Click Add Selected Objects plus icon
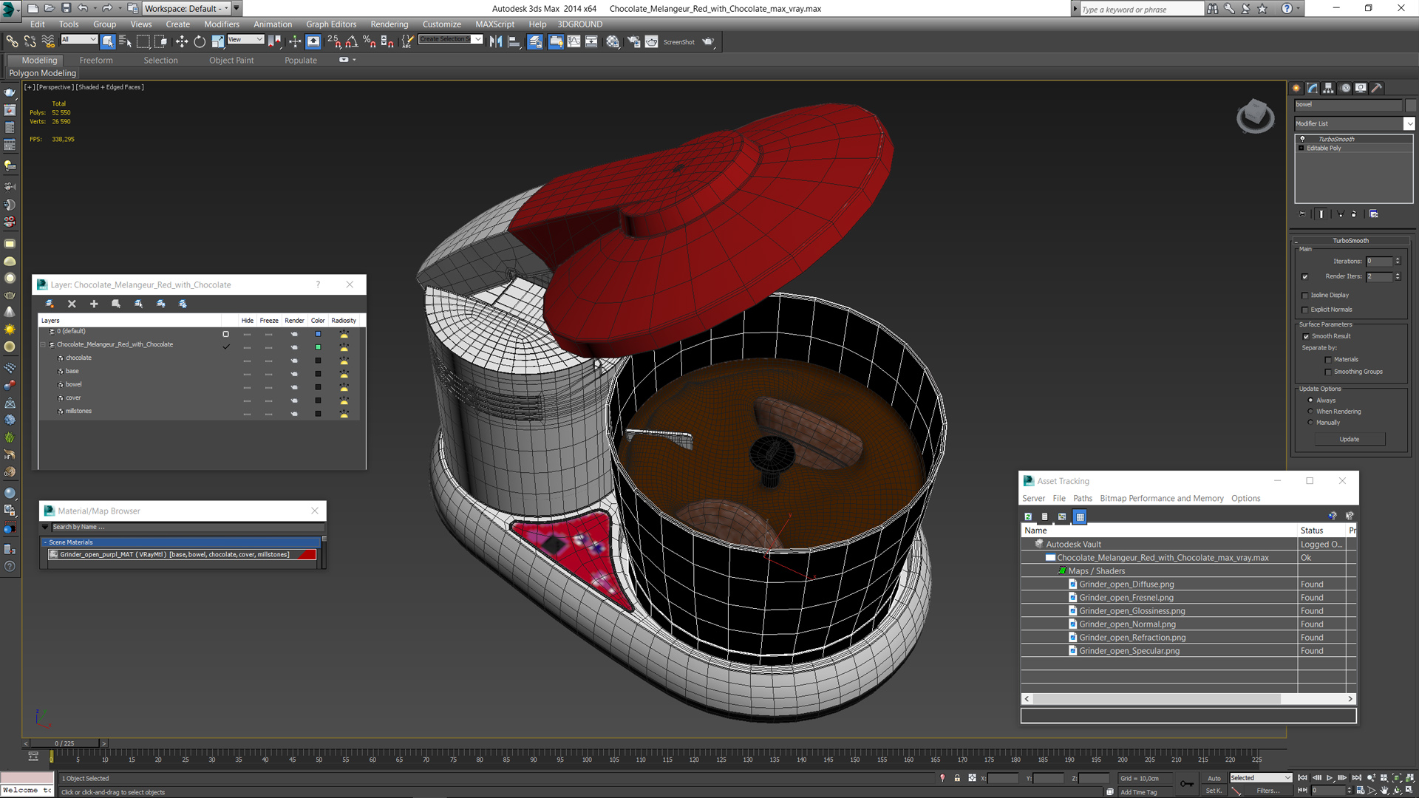The height and width of the screenshot is (798, 1419). click(94, 304)
